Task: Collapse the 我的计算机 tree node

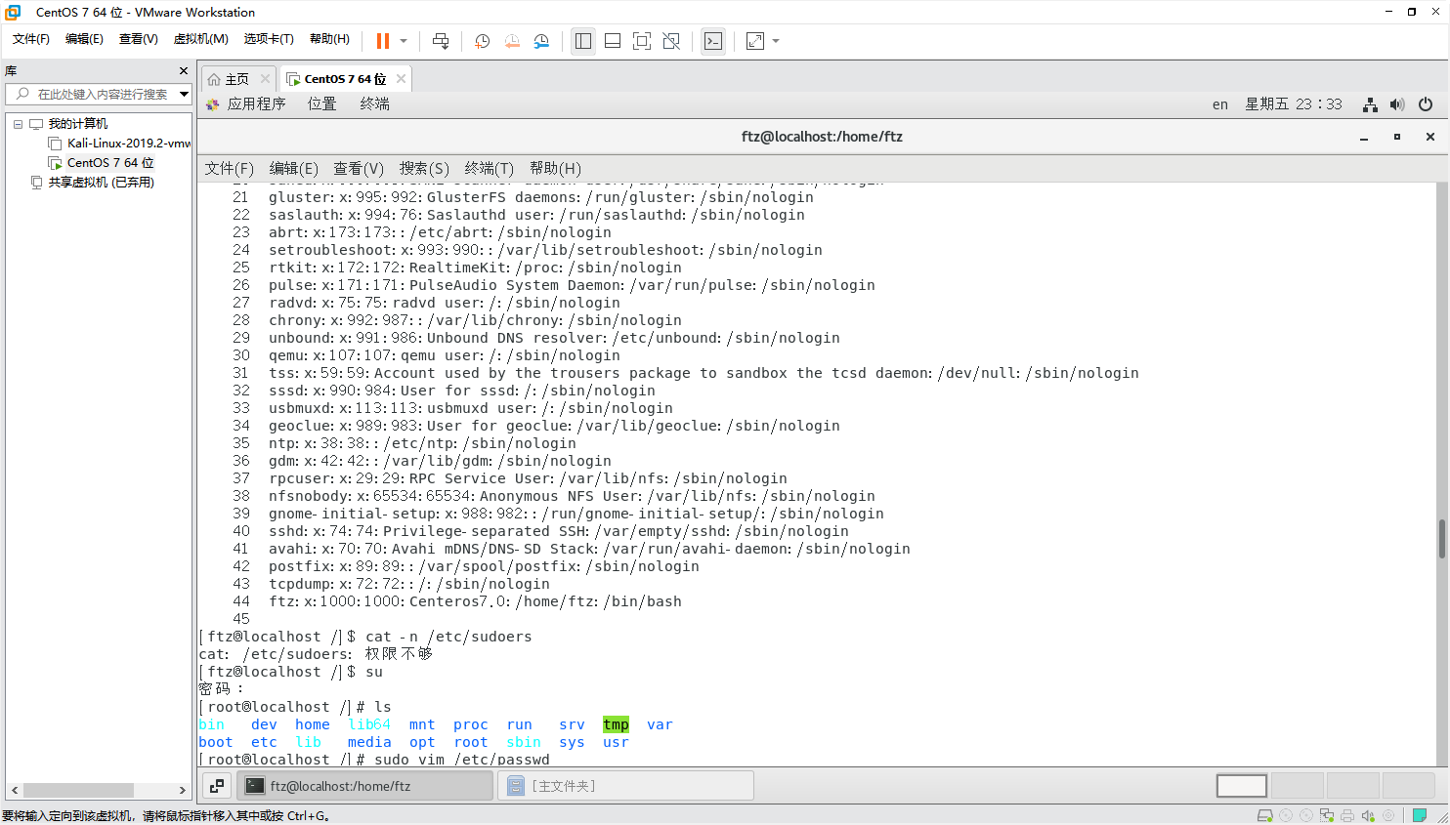Action: [x=18, y=124]
